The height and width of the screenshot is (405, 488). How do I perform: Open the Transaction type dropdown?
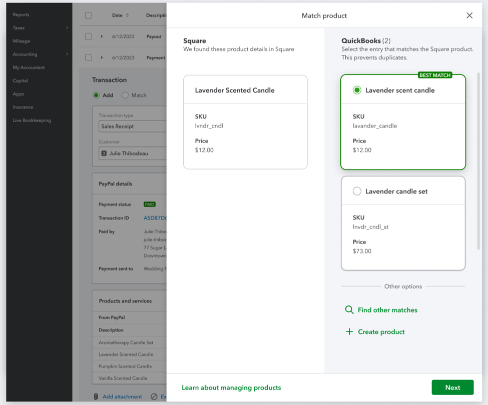pyautogui.click(x=133, y=126)
